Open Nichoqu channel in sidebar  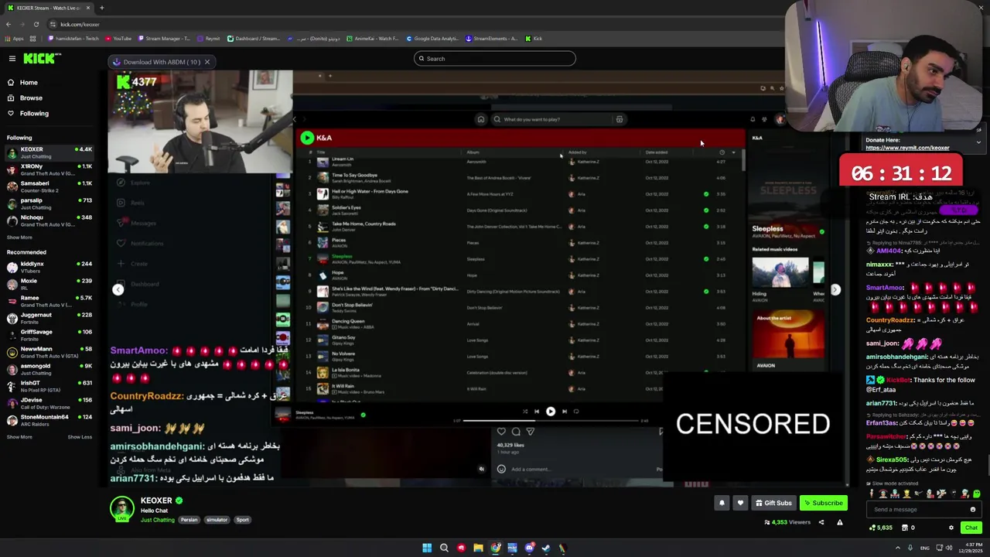[48, 220]
